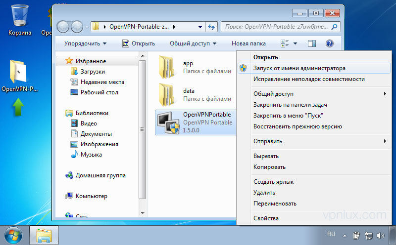
Task: Click the change view icon
Action: (285, 43)
